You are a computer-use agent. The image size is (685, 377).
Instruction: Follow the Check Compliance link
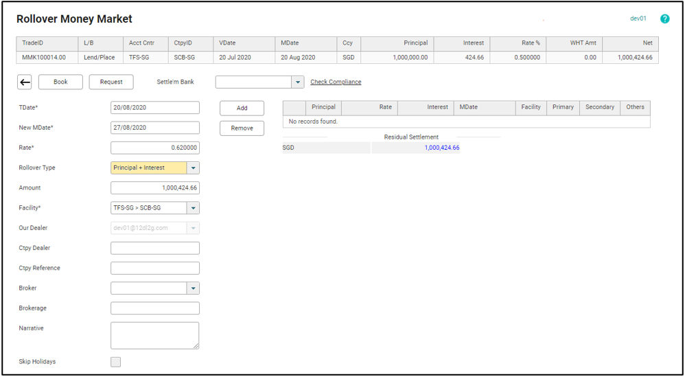coord(336,82)
